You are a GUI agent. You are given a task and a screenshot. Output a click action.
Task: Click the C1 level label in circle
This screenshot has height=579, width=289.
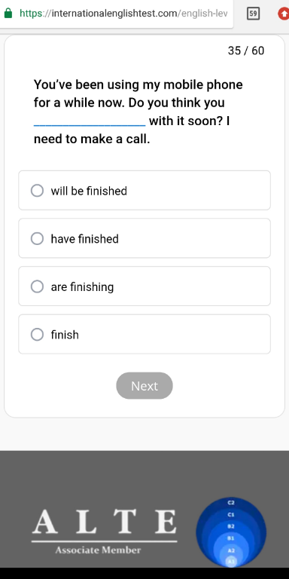click(x=231, y=514)
